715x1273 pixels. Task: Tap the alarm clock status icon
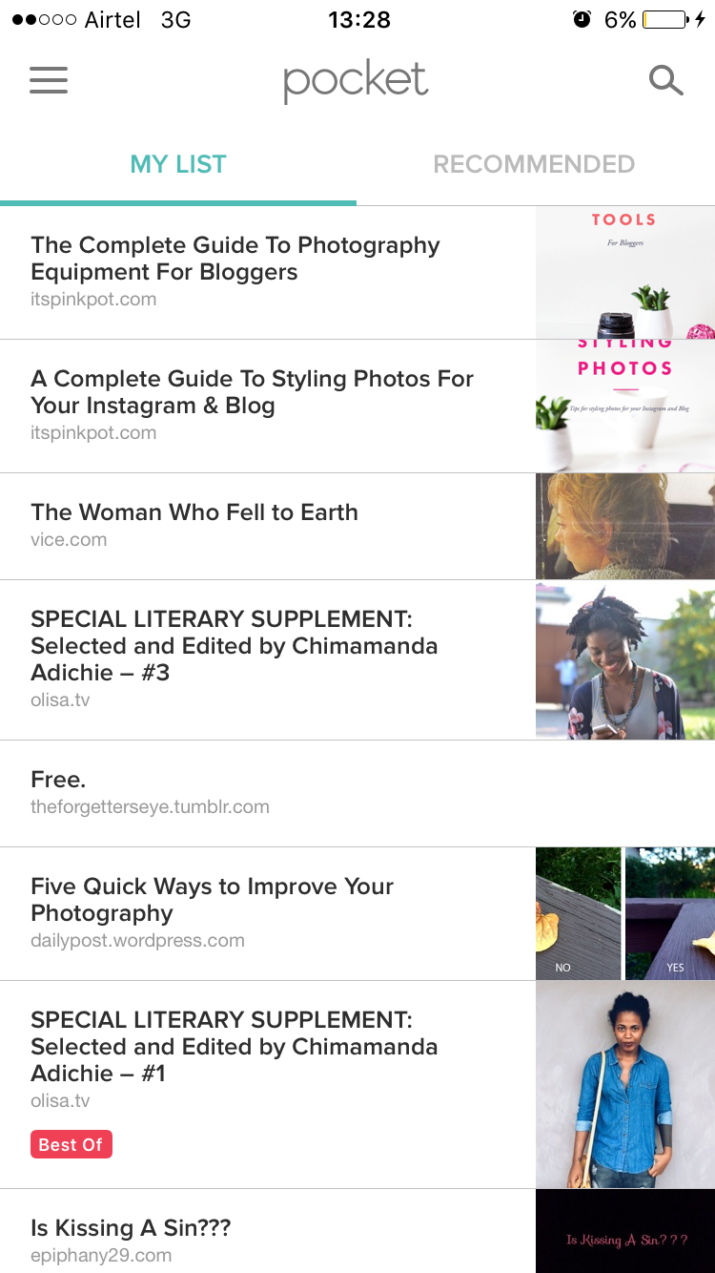(582, 19)
